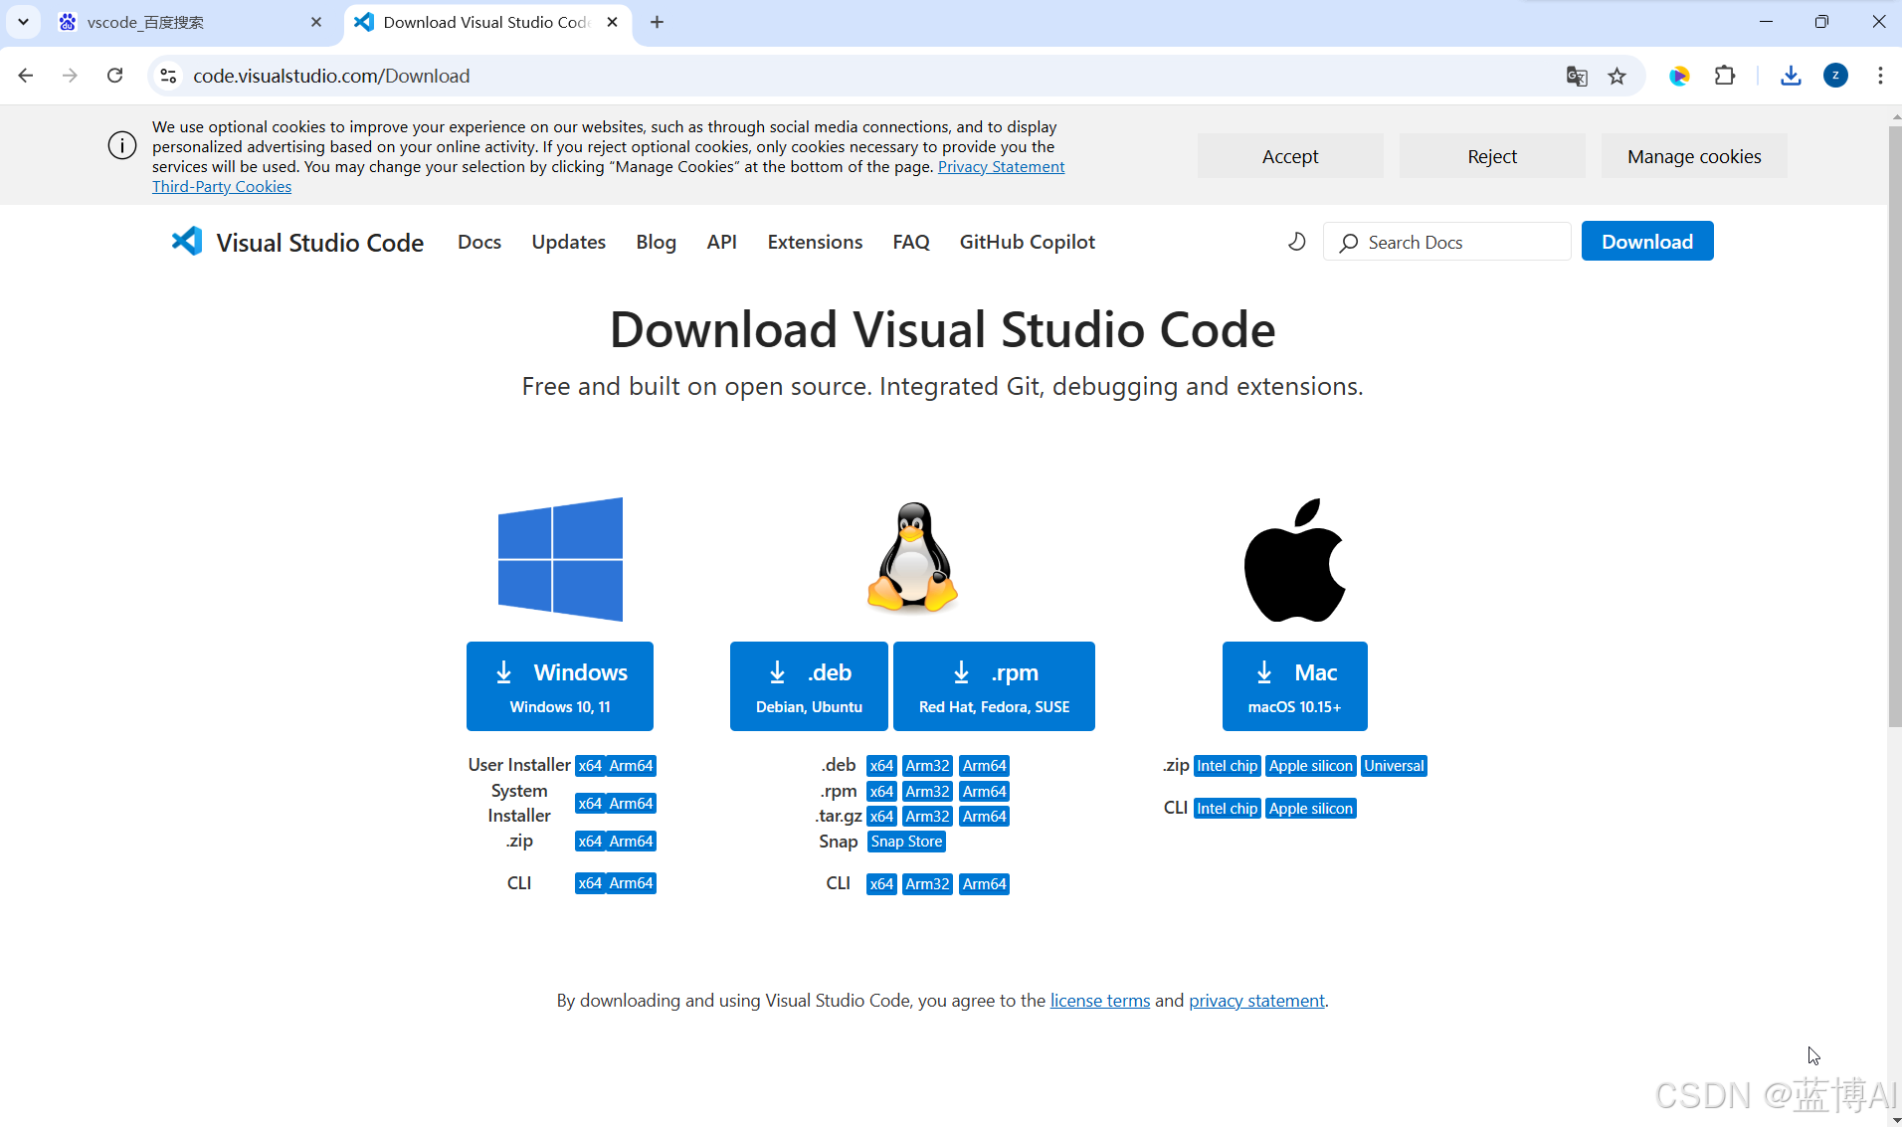Download the Mac macOS 10.15+ build

[x=1294, y=686]
